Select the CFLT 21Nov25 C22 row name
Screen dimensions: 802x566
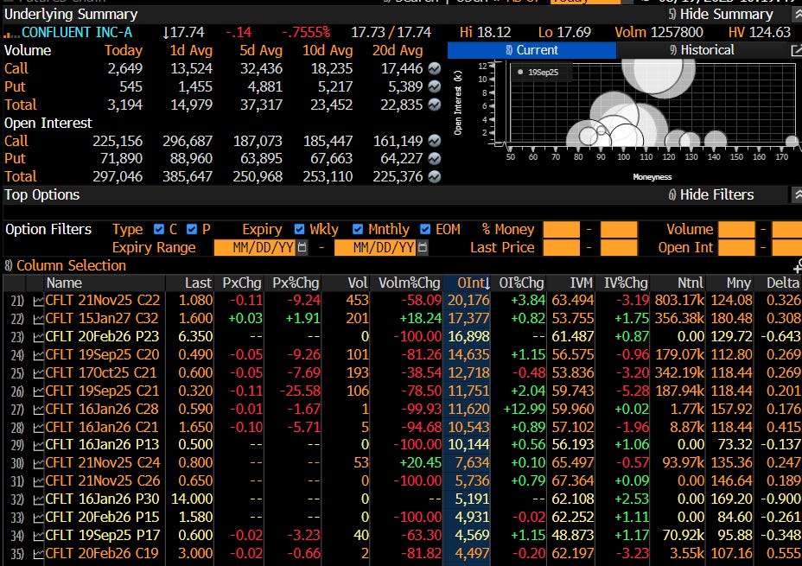tap(102, 301)
